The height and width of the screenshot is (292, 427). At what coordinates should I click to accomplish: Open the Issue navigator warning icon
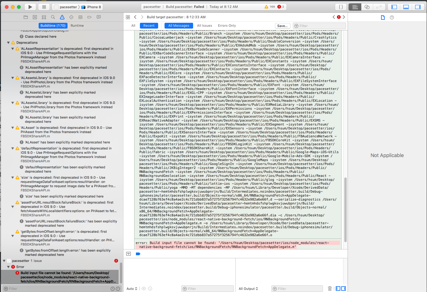click(62, 17)
